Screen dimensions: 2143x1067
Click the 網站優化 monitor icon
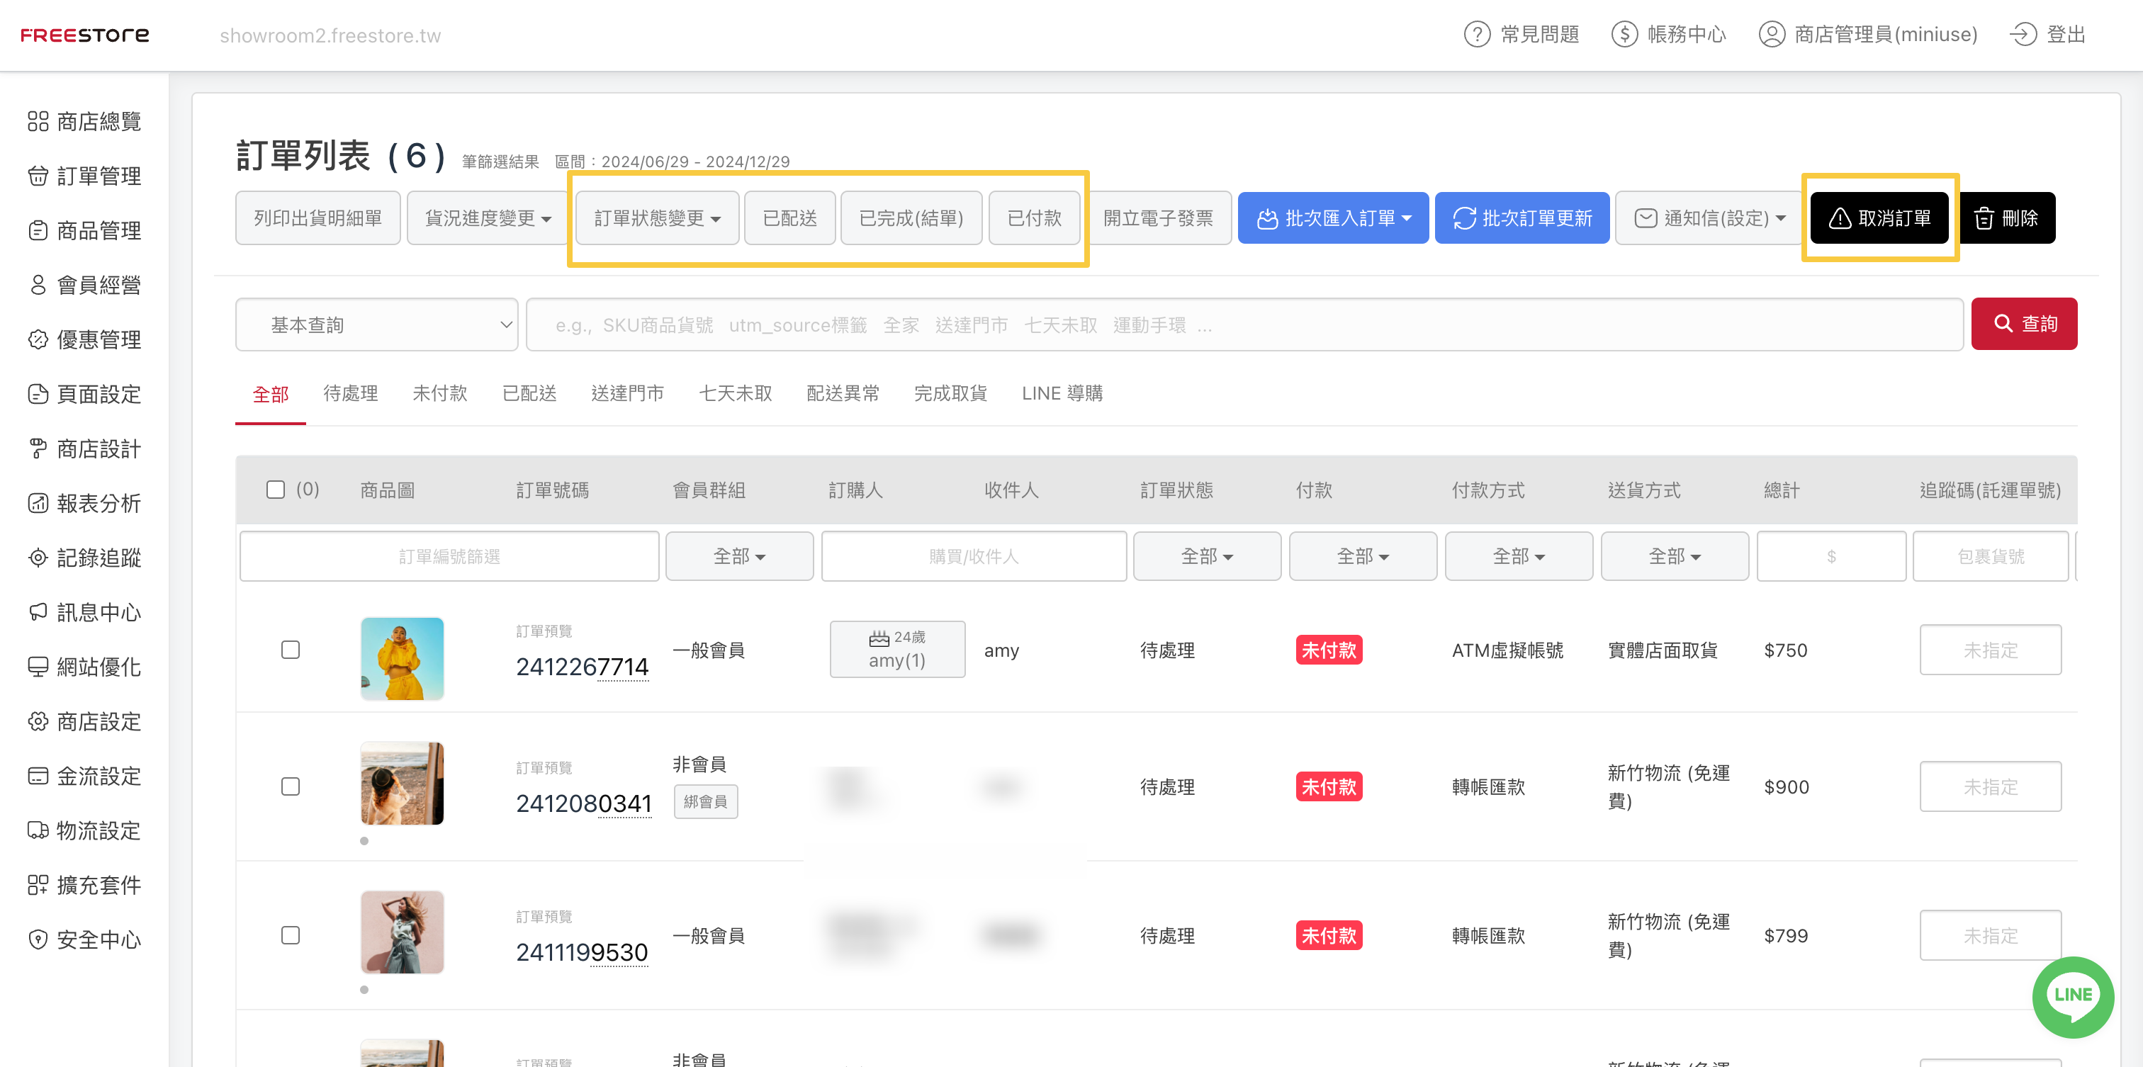coord(38,667)
